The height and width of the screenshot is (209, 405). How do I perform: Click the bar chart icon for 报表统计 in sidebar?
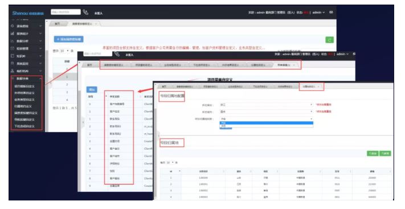[12, 34]
